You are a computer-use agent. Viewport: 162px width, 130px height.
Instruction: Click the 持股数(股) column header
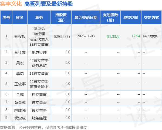click(61, 18)
